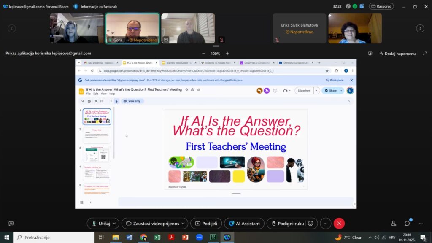Open the Raspored layout menu
The height and width of the screenshot is (243, 432).
coord(381,6)
